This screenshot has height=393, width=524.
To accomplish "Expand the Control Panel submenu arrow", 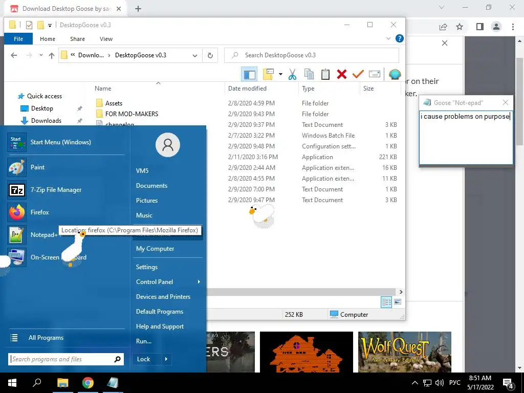I will click(199, 282).
